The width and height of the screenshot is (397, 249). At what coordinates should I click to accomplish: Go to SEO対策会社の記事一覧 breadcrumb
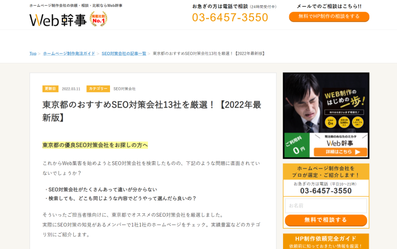click(124, 54)
